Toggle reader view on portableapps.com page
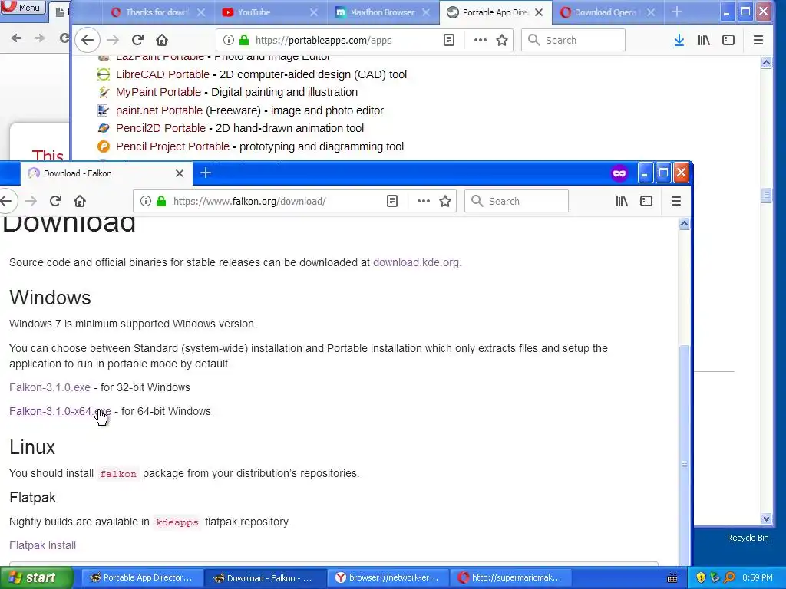Image resolution: width=786 pixels, height=589 pixels. (x=449, y=40)
